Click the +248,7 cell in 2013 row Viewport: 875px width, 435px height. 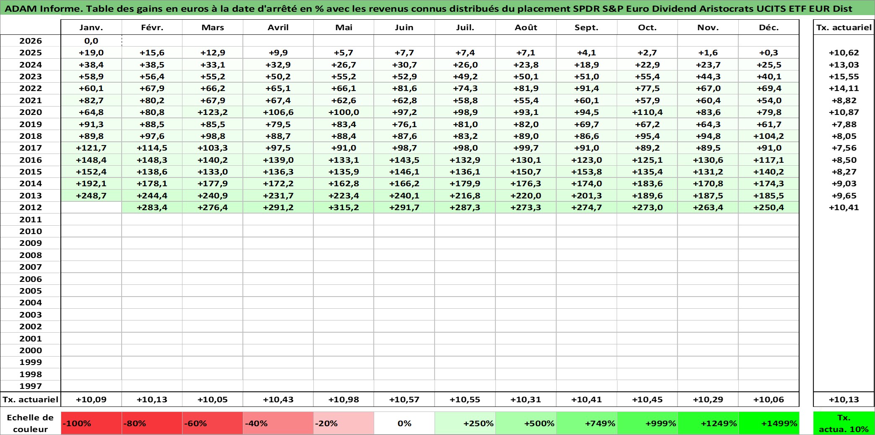(91, 195)
